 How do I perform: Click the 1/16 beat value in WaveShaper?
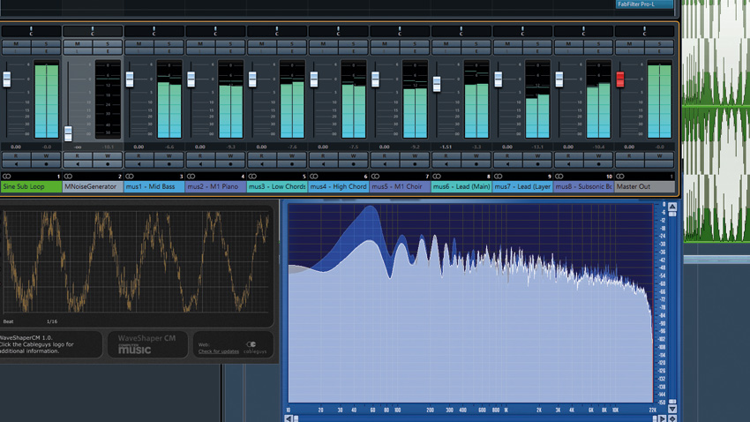point(52,321)
